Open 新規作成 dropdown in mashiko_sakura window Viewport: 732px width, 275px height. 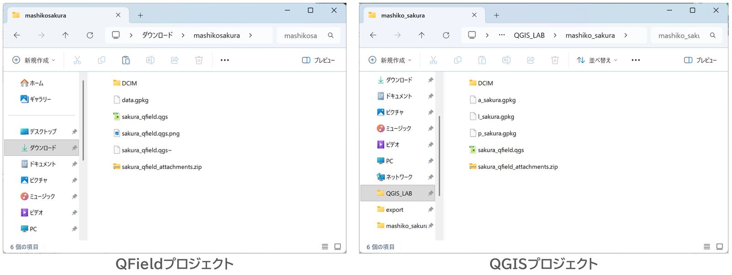(390, 60)
